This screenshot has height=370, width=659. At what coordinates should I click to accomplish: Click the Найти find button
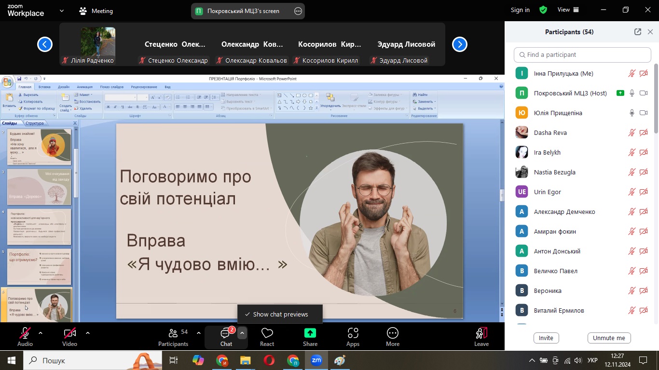click(x=421, y=95)
